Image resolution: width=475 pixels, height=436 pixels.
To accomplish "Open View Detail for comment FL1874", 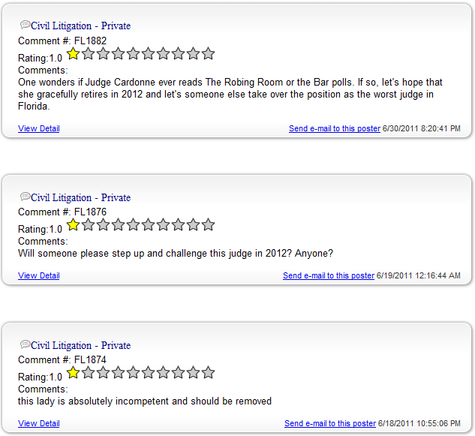I will pyautogui.click(x=39, y=423).
